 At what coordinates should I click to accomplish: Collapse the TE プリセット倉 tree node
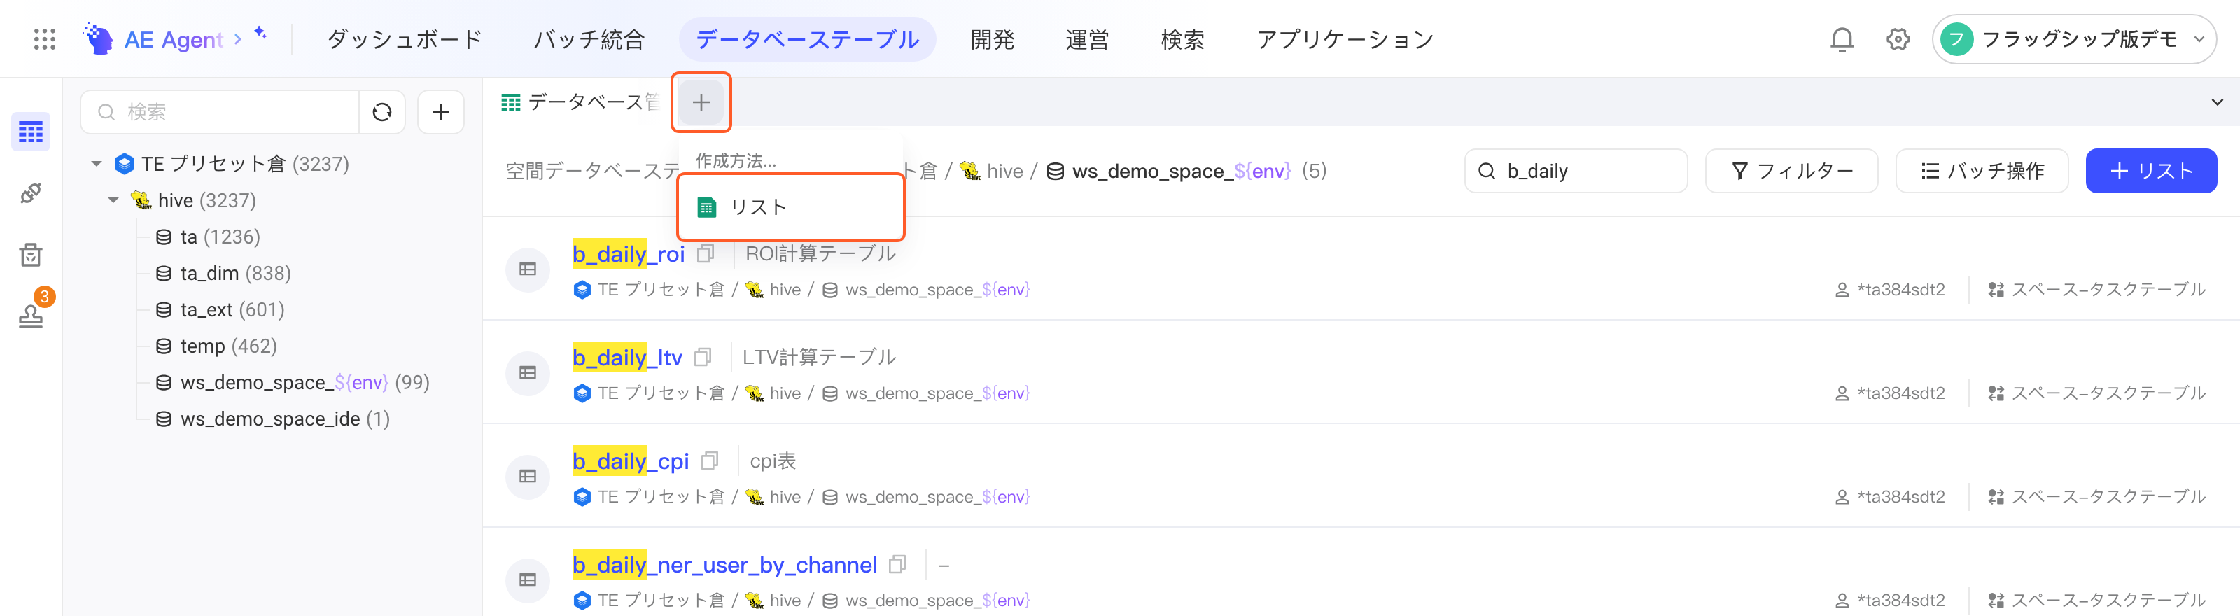pyautogui.click(x=97, y=164)
